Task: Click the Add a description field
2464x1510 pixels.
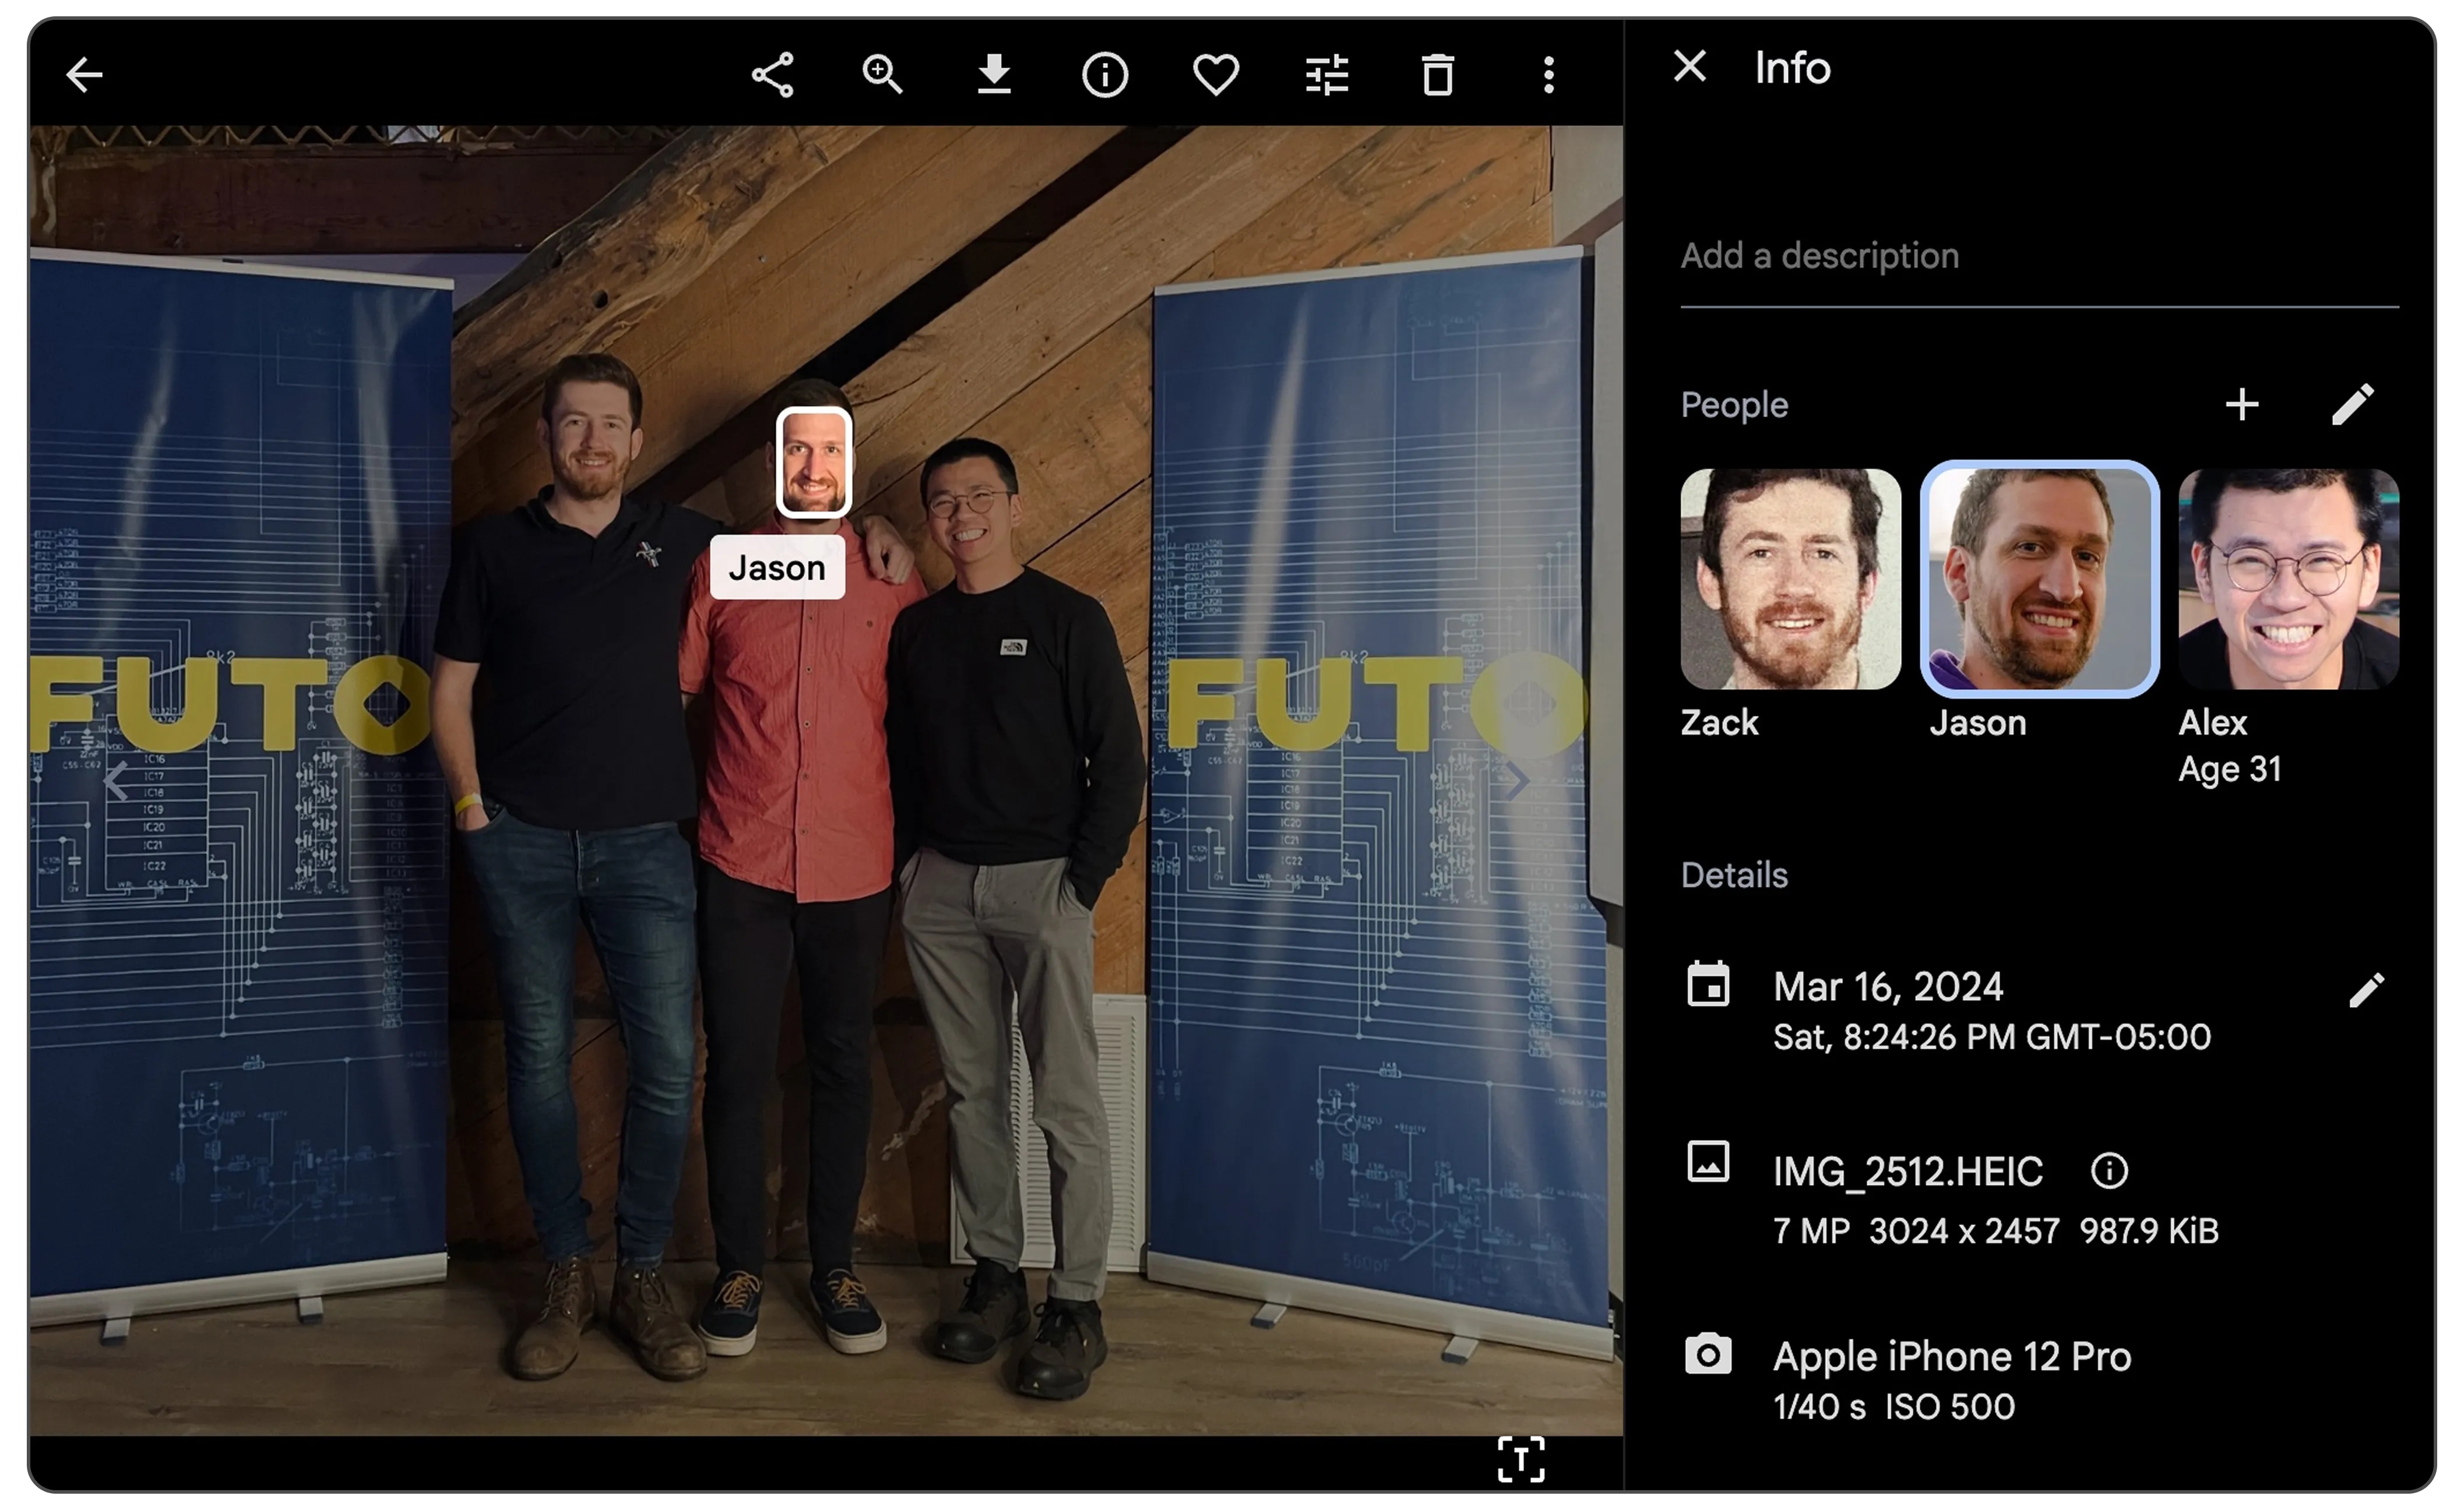Action: pos(2040,257)
